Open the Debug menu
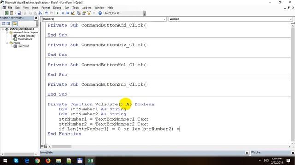The width and height of the screenshot is (295, 165). tap(57, 8)
